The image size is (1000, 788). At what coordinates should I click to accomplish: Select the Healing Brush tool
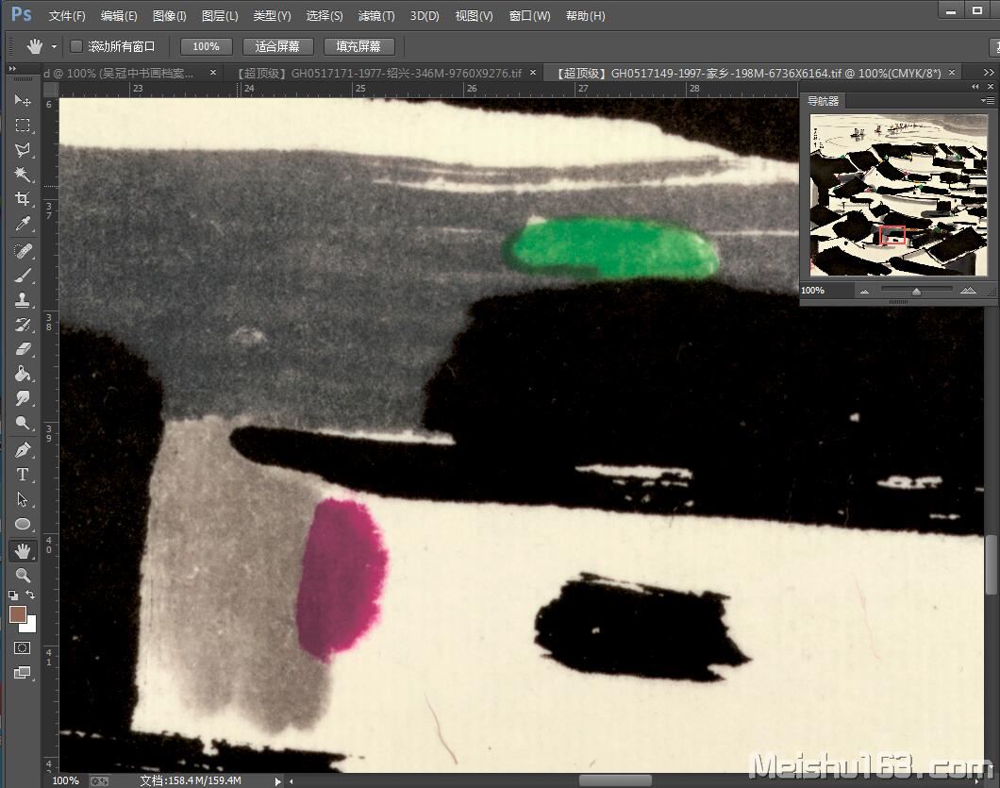point(23,251)
